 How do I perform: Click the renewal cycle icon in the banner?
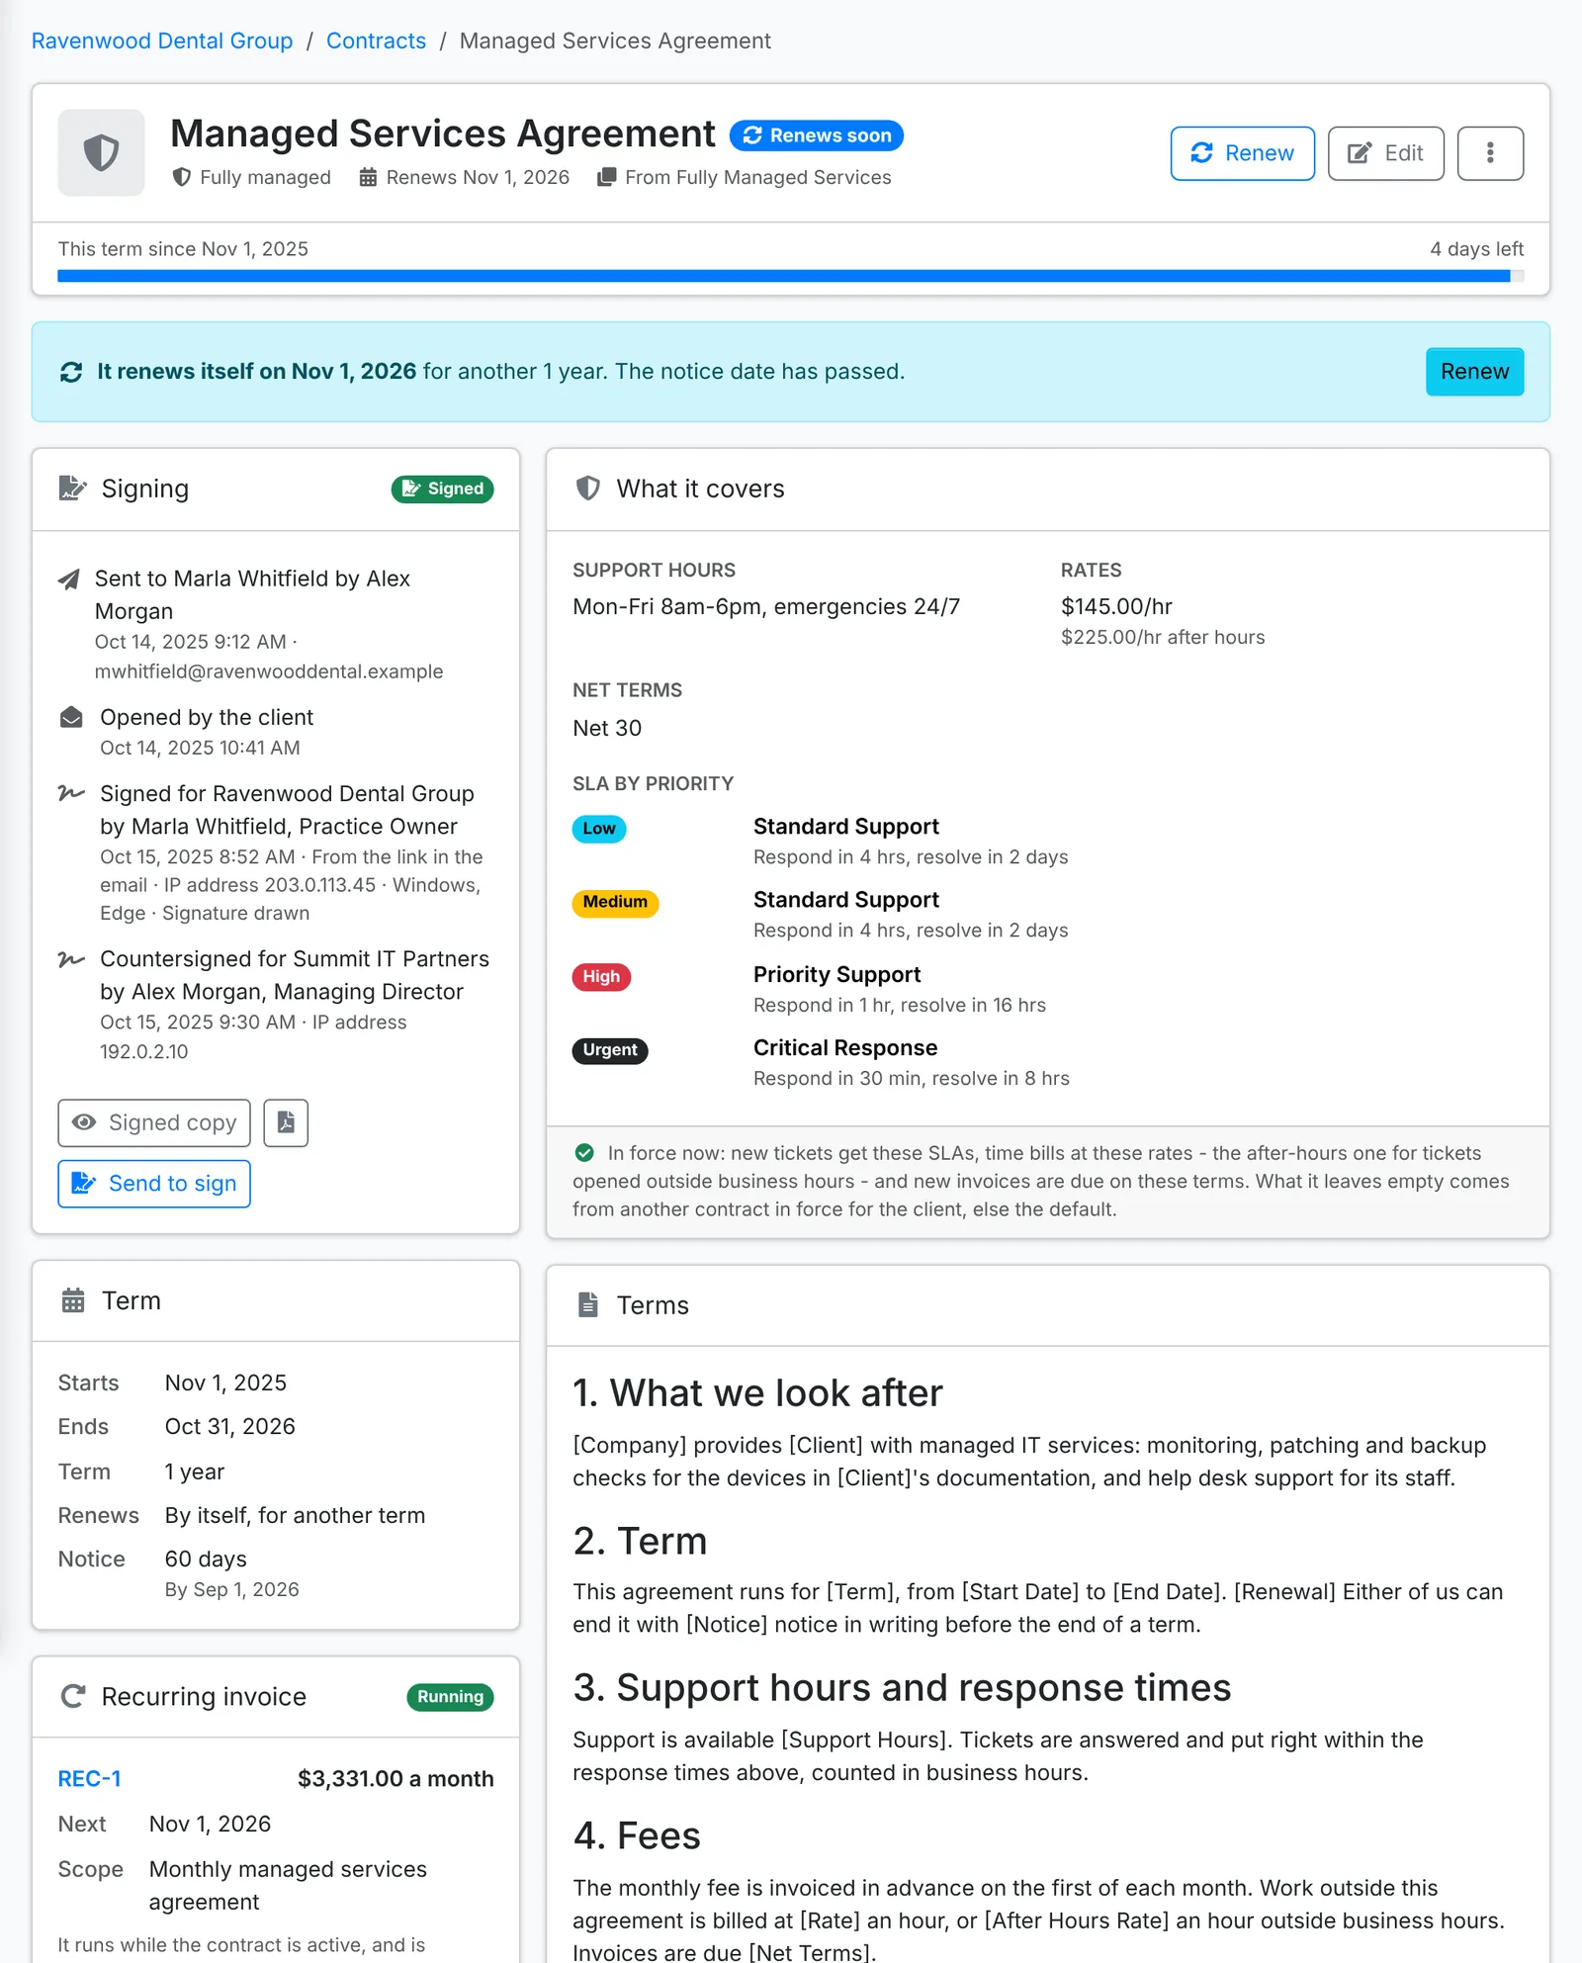coord(71,372)
